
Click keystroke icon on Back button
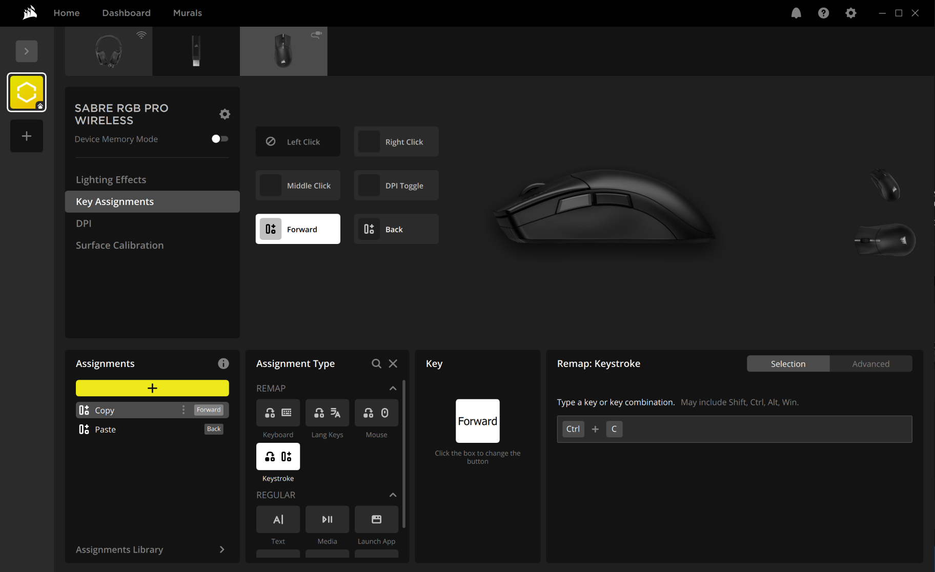[x=369, y=229]
